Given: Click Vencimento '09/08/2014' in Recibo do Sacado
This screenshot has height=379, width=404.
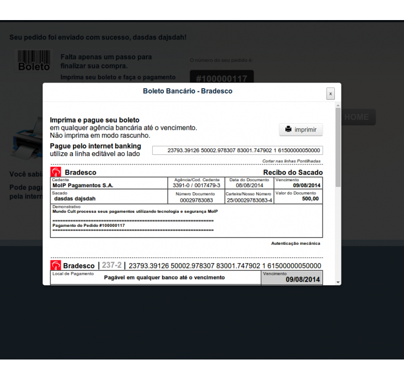Looking at the screenshot, I should pos(306,185).
